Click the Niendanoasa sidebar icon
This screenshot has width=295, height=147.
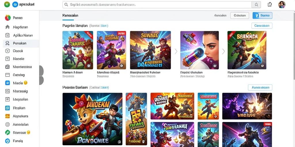coord(7,67)
